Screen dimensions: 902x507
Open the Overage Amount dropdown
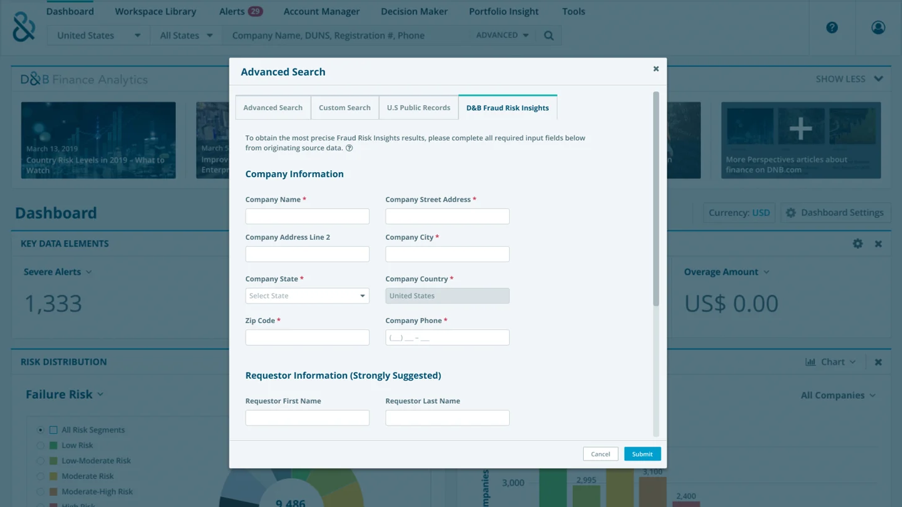click(727, 272)
